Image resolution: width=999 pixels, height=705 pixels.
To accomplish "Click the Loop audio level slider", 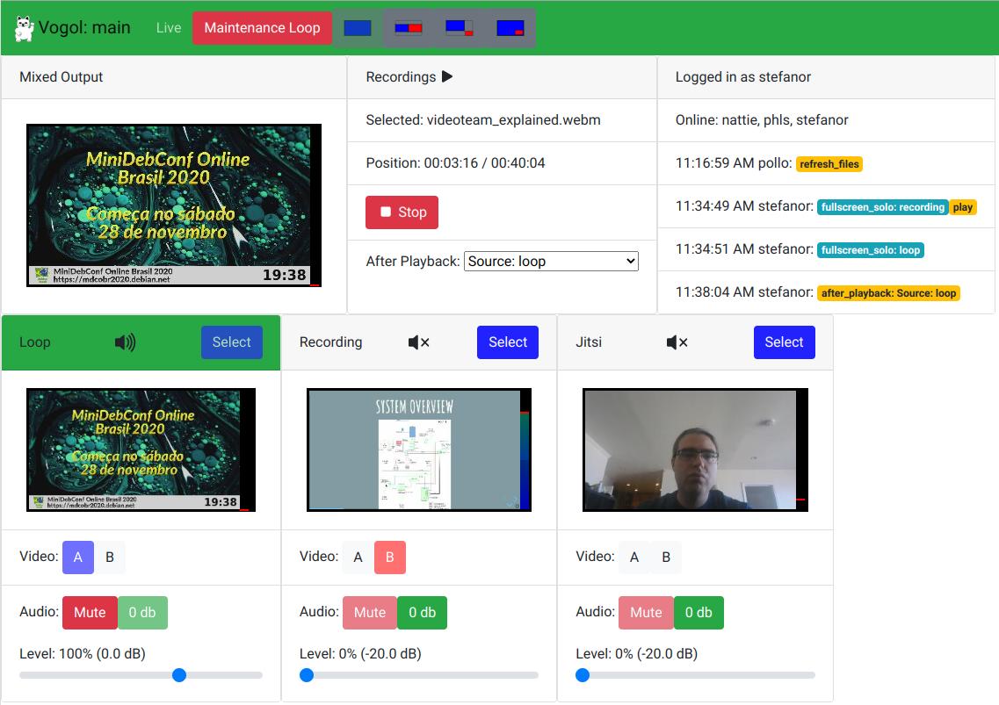I will tap(141, 675).
